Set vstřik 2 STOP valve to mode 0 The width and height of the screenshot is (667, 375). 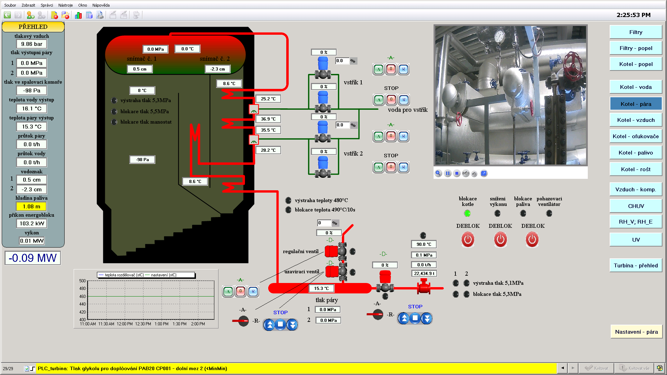(391, 167)
